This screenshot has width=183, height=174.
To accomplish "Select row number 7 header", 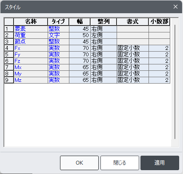I will [x=9, y=67].
